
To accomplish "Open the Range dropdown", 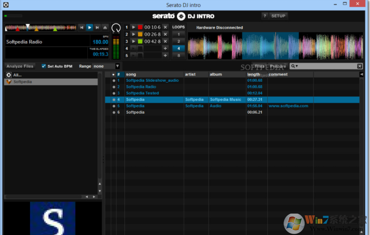I will 117,66.
